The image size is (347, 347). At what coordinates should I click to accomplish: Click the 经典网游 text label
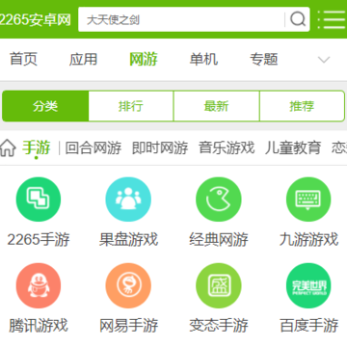pyautogui.click(x=219, y=240)
